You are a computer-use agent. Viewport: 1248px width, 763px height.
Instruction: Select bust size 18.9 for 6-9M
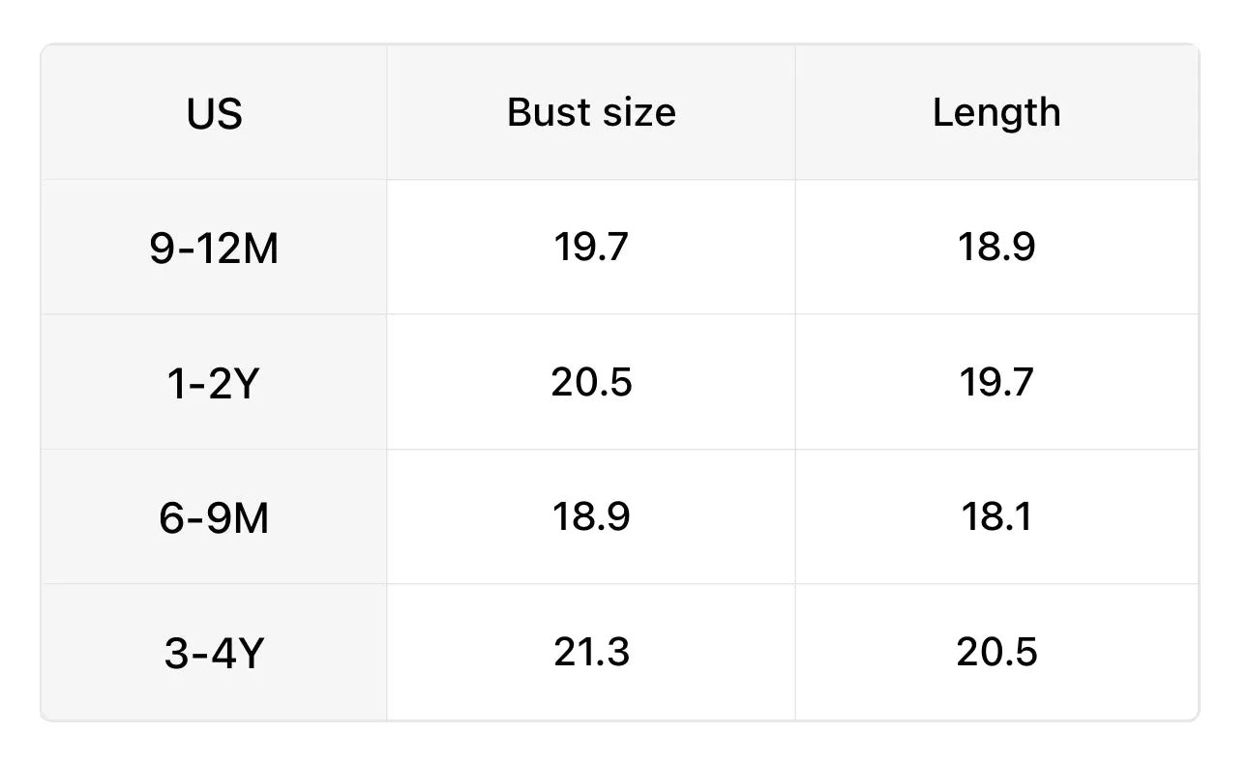pos(591,516)
